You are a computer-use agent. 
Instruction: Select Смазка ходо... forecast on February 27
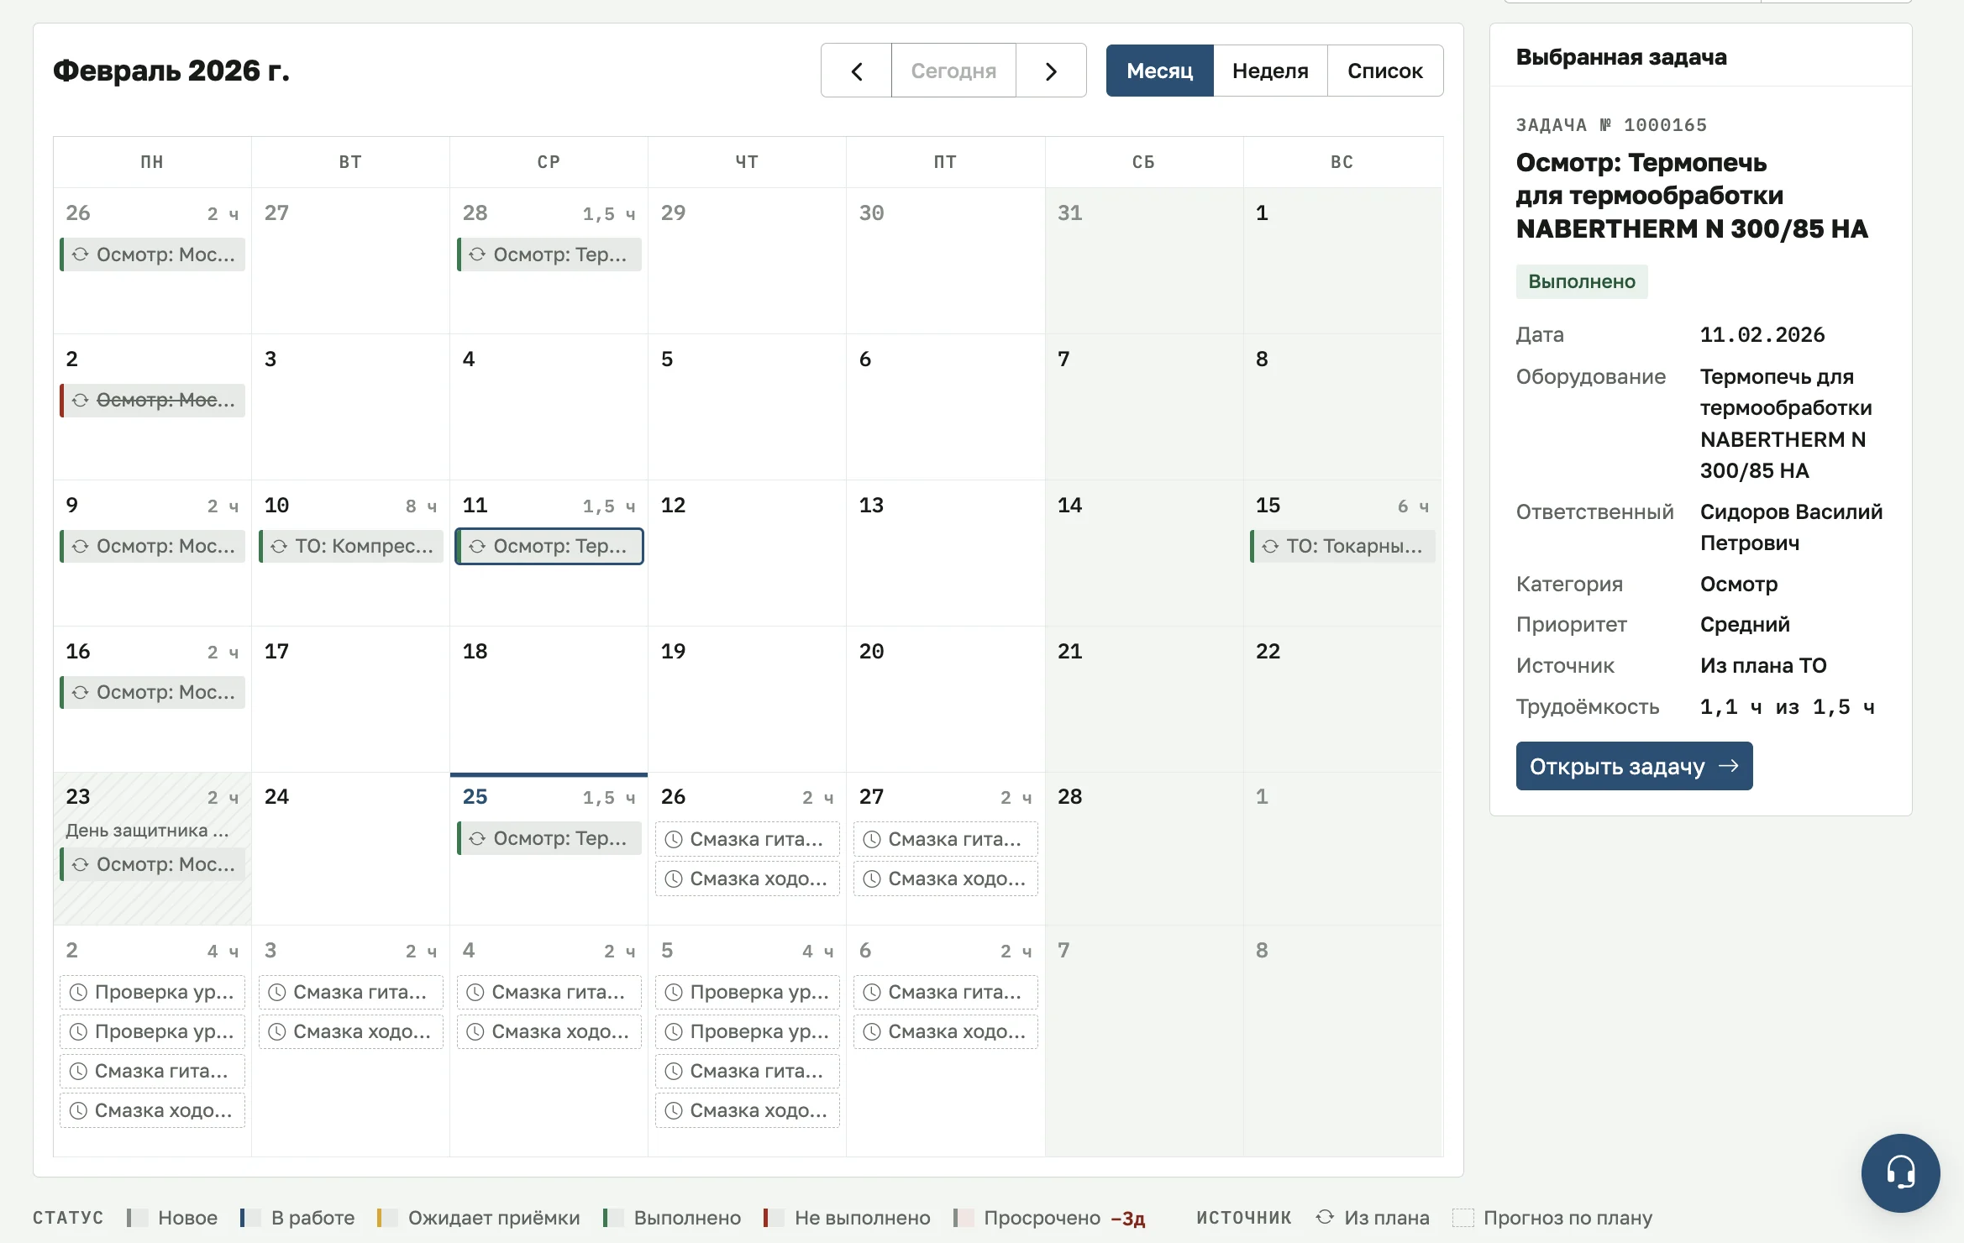[946, 878]
